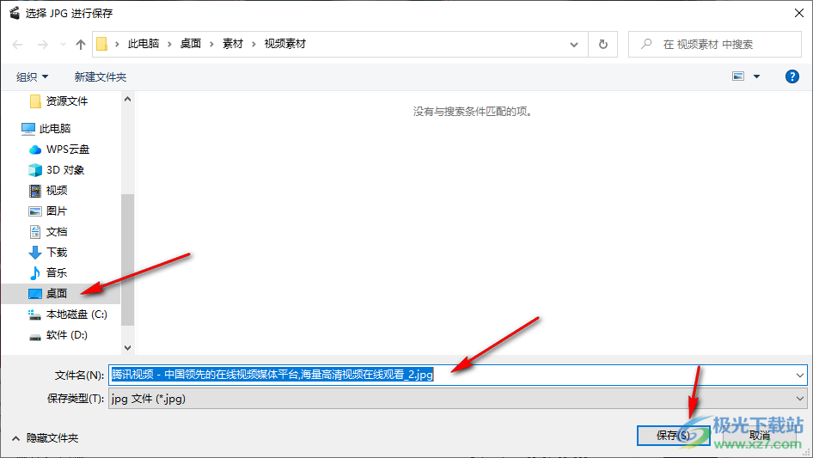Open the 组织 organize menu

33,77
